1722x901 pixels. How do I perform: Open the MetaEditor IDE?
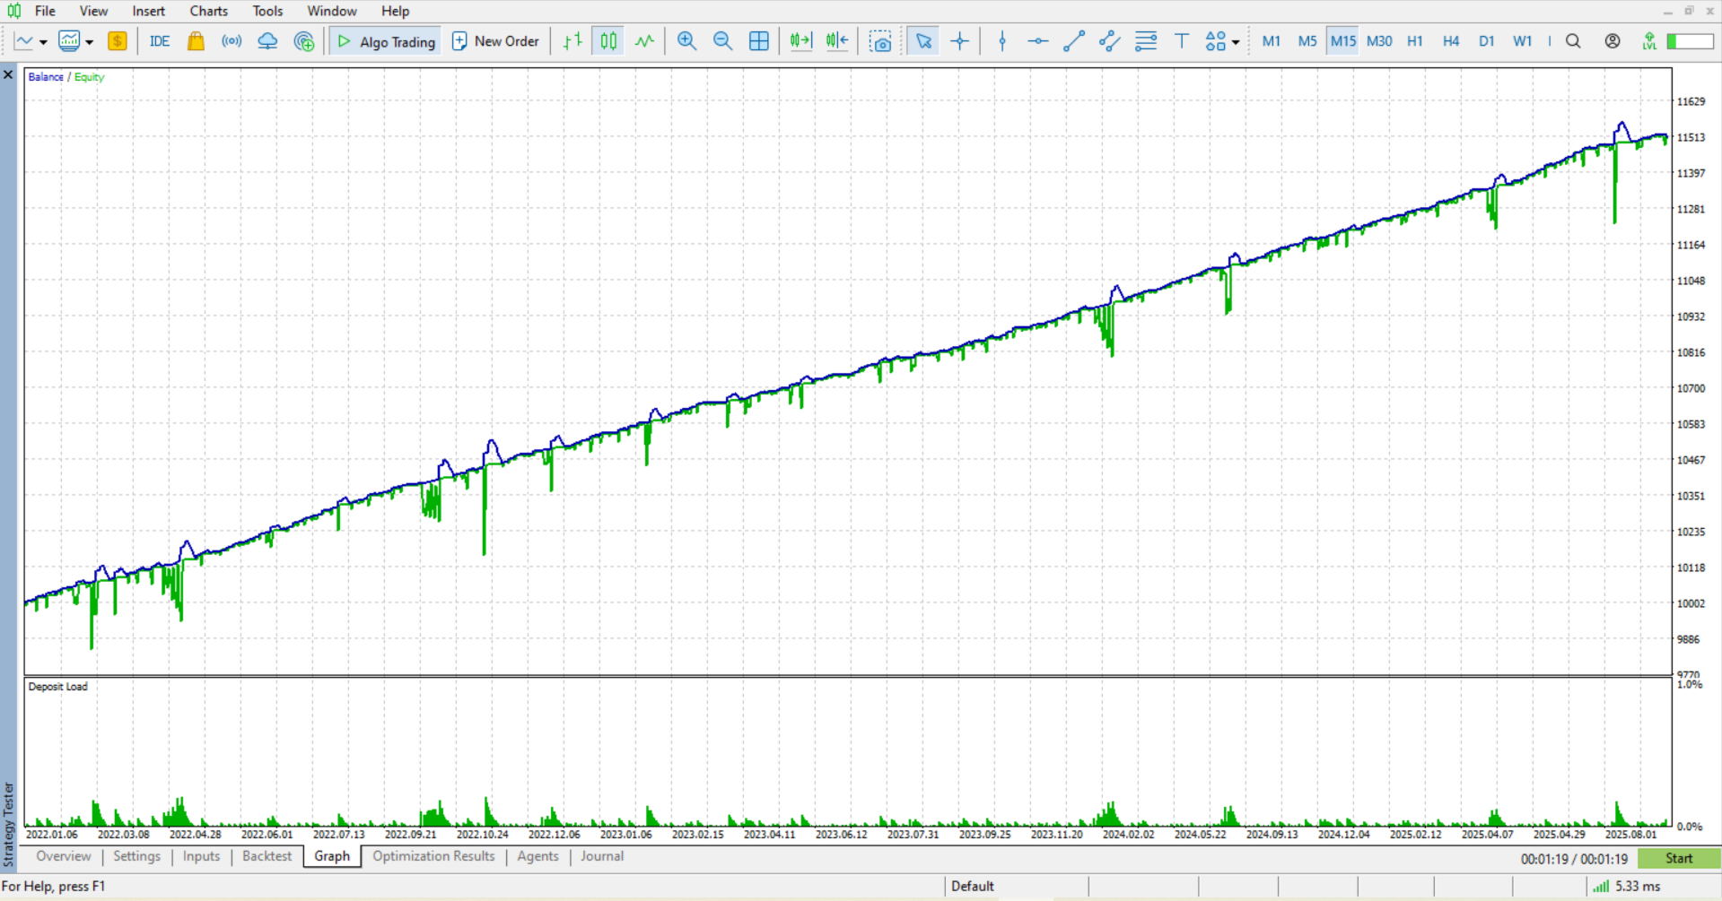[160, 41]
